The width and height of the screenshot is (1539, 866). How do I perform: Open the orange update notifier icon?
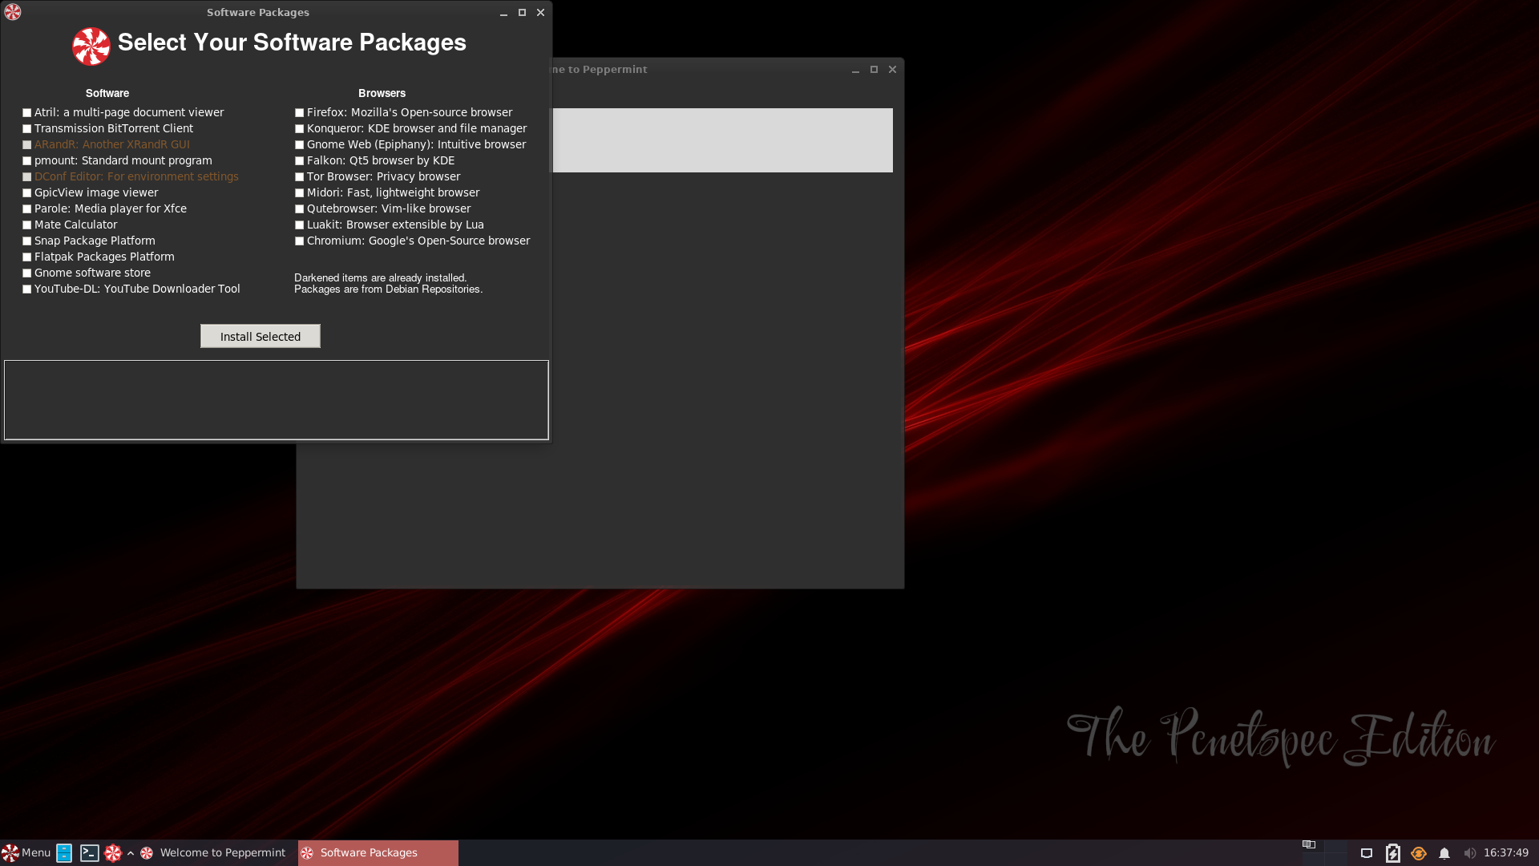click(x=1419, y=853)
